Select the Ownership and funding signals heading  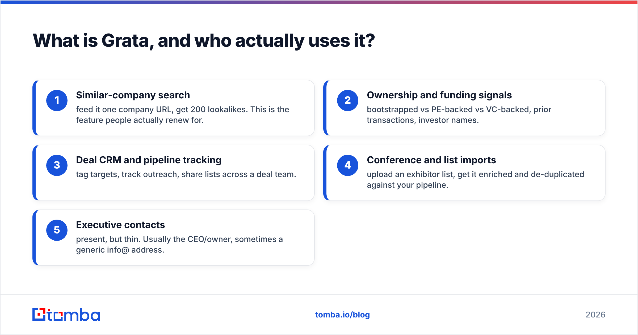[439, 95]
